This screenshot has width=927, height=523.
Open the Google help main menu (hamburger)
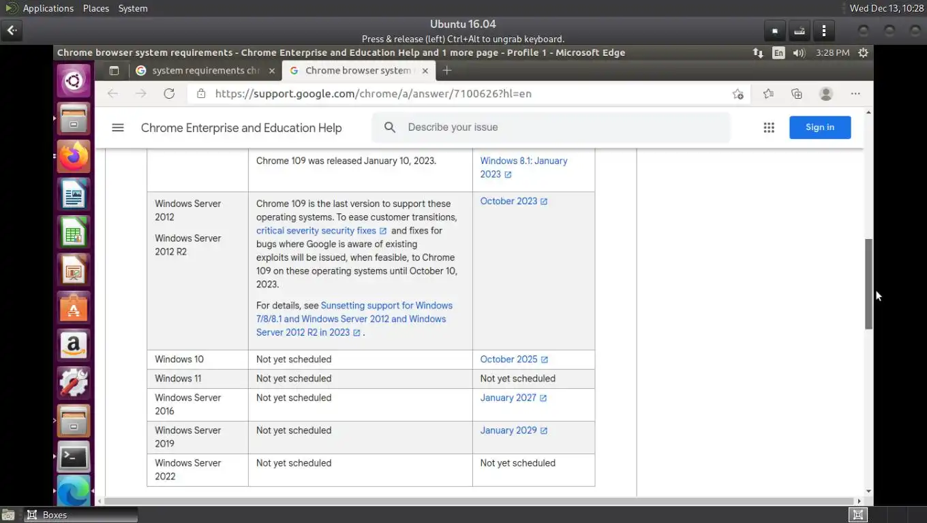pyautogui.click(x=118, y=127)
